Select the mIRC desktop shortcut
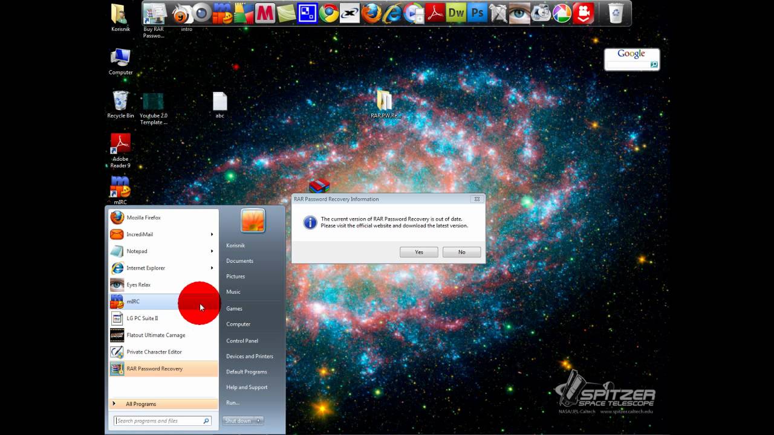 point(120,191)
